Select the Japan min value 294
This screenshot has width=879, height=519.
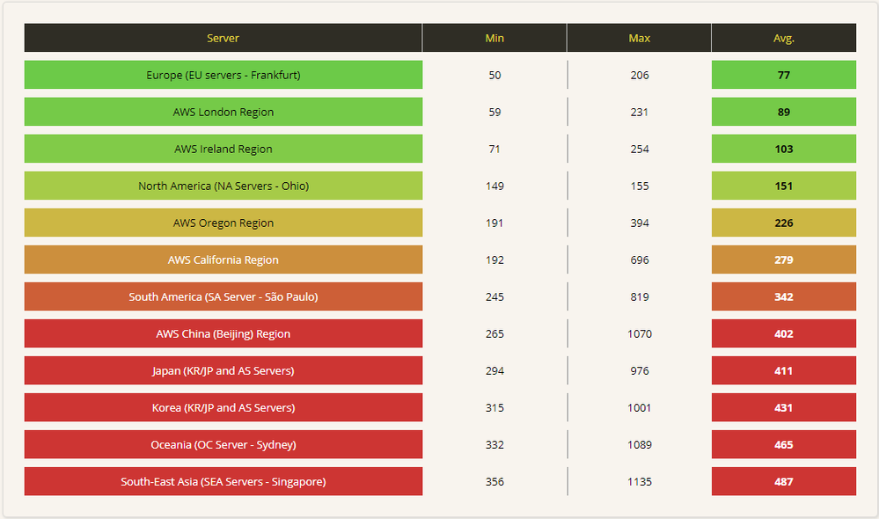tap(494, 370)
